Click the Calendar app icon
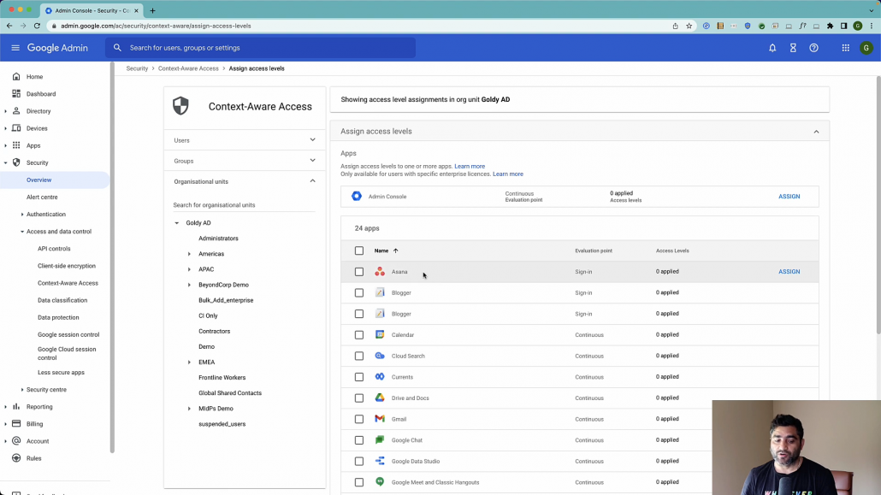 (x=380, y=334)
